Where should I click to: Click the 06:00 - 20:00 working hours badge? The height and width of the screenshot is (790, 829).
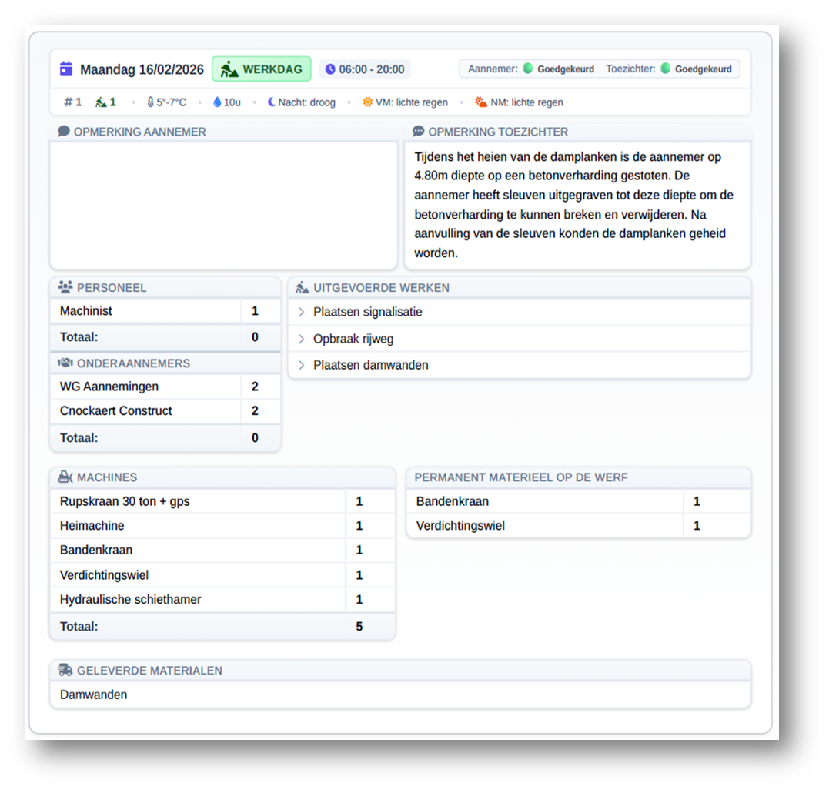[364, 69]
